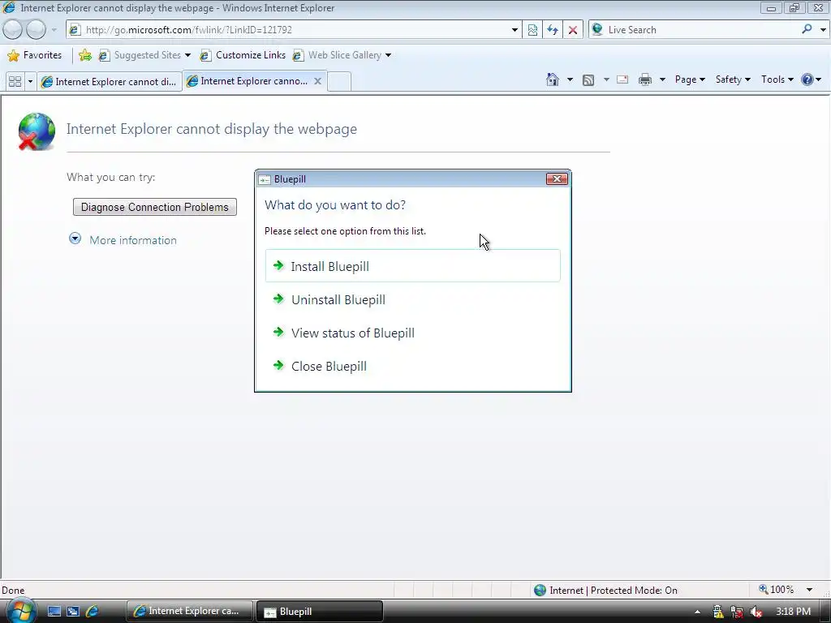Click the Windows Start orb
Viewport: 831px width, 623px height.
point(19,612)
